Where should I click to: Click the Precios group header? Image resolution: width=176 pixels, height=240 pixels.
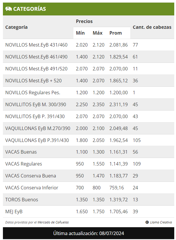pos(84,21)
